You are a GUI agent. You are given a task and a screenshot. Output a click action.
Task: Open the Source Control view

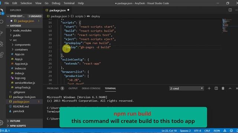click(1, 33)
